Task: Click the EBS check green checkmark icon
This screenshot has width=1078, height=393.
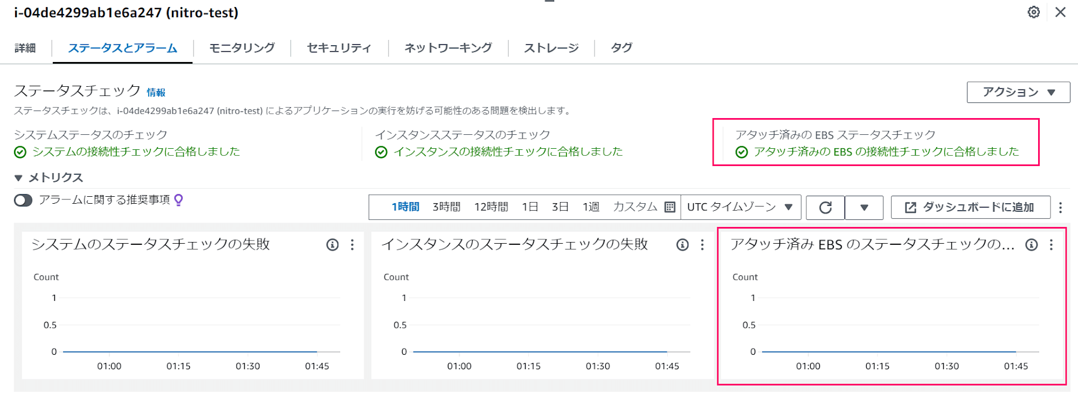Action: point(742,152)
